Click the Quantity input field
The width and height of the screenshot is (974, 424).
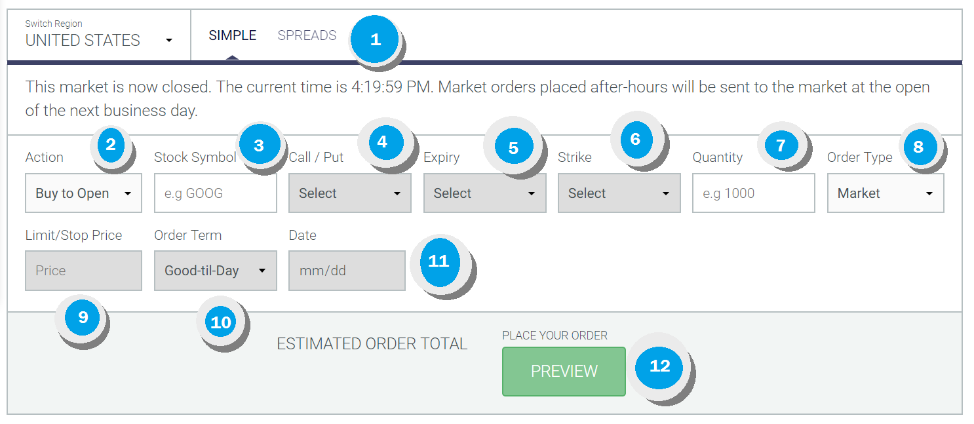(x=754, y=193)
